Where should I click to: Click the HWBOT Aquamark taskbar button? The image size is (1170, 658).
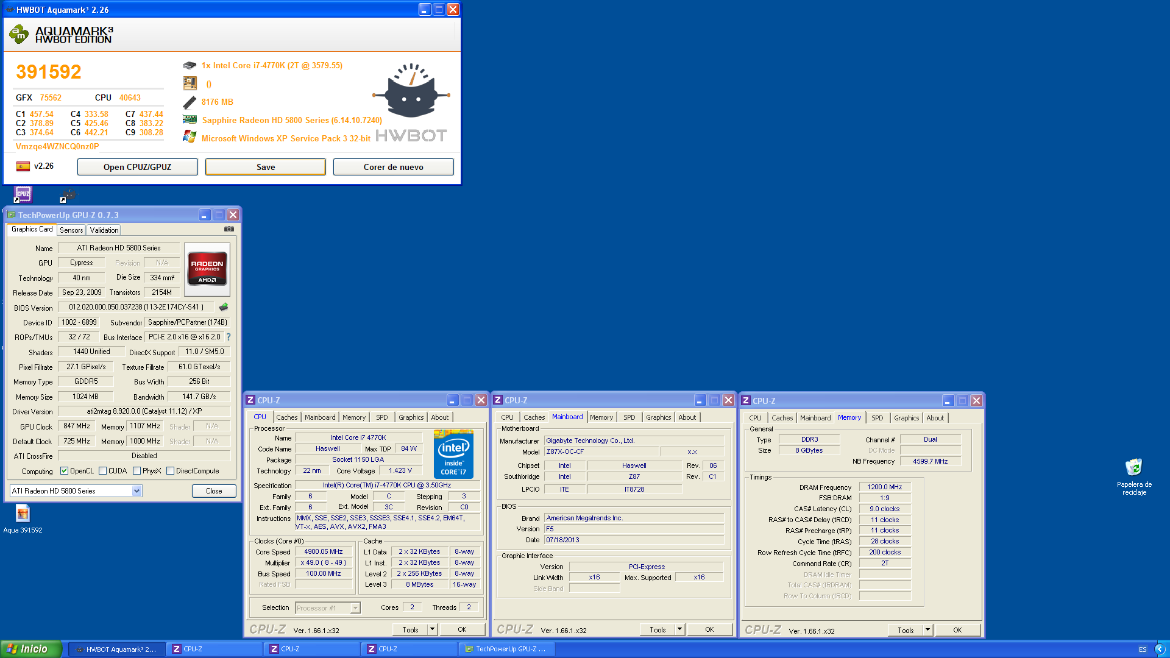coord(116,649)
